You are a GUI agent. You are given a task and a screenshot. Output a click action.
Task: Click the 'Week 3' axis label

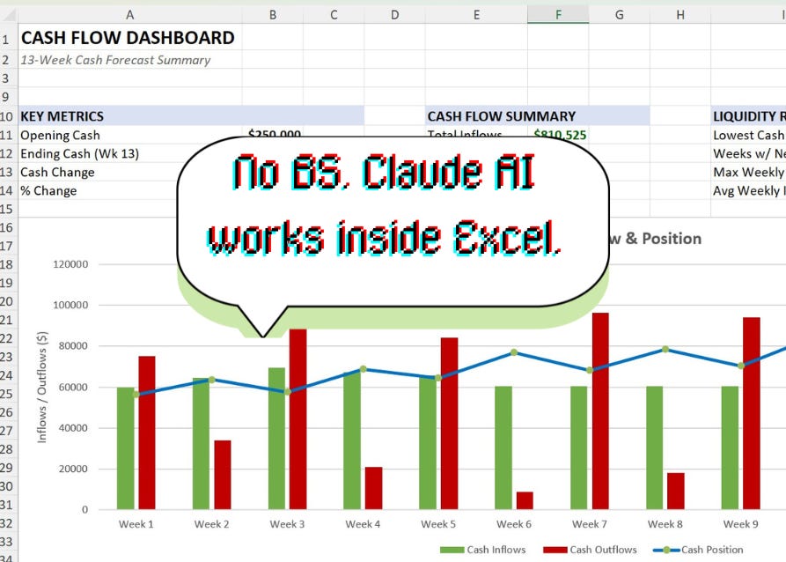coord(287,524)
